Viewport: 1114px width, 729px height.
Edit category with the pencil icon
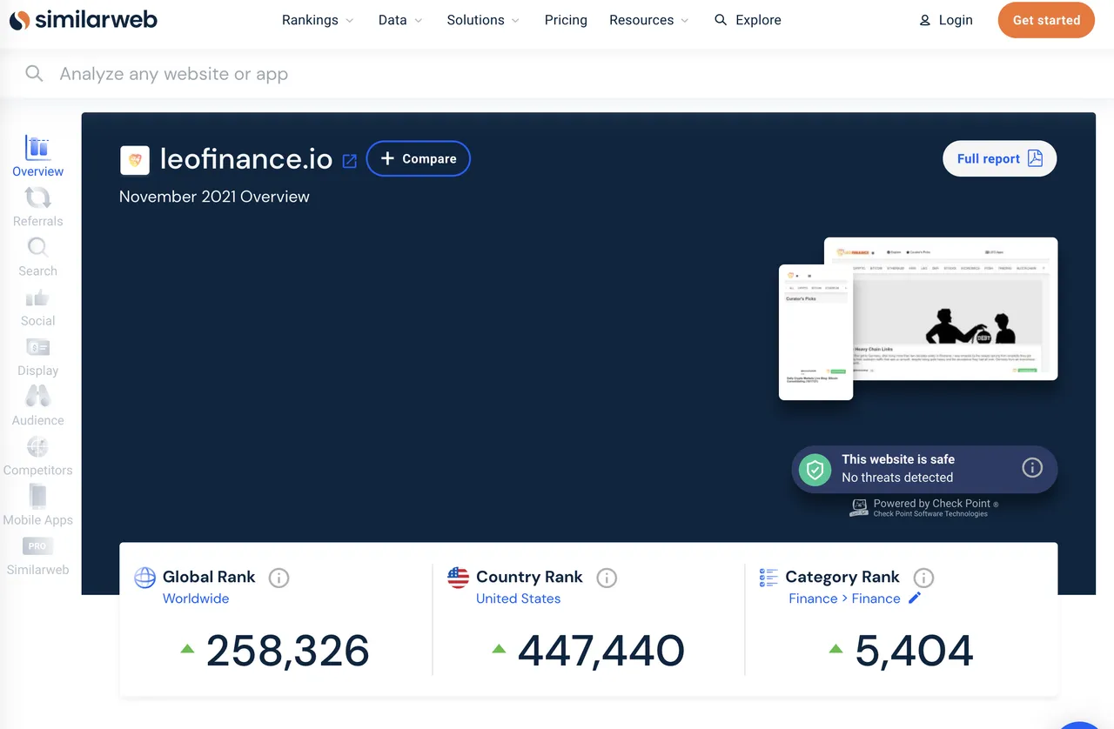[x=915, y=598]
